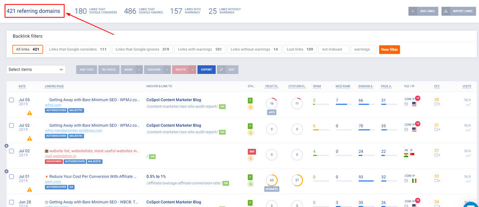479x207 pixels.
Task: Click the red BNF status badge in the mail.websitelists.in row
Action: 251,151
